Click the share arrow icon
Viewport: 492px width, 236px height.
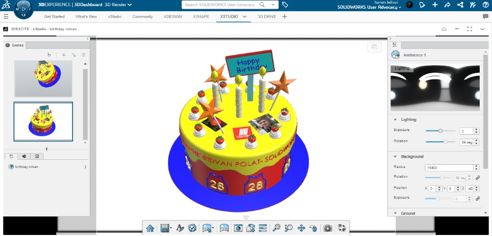(x=447, y=5)
